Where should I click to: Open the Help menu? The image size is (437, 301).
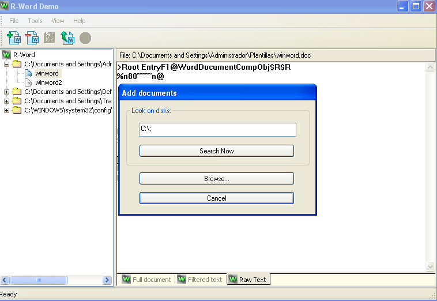pyautogui.click(x=80, y=21)
